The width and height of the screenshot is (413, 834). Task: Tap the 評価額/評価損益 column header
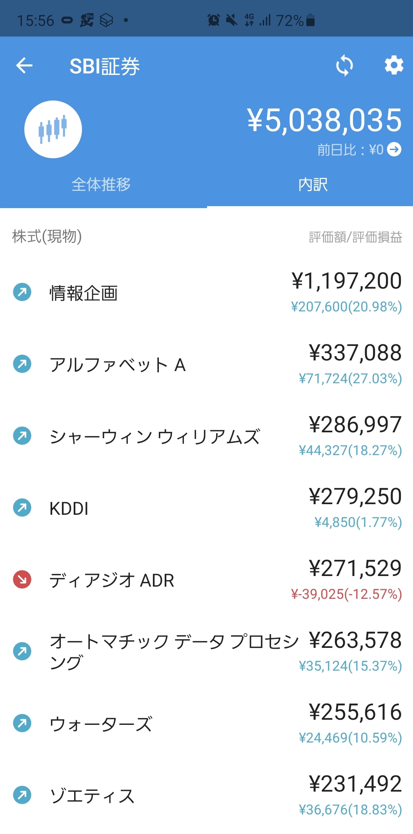[355, 237]
